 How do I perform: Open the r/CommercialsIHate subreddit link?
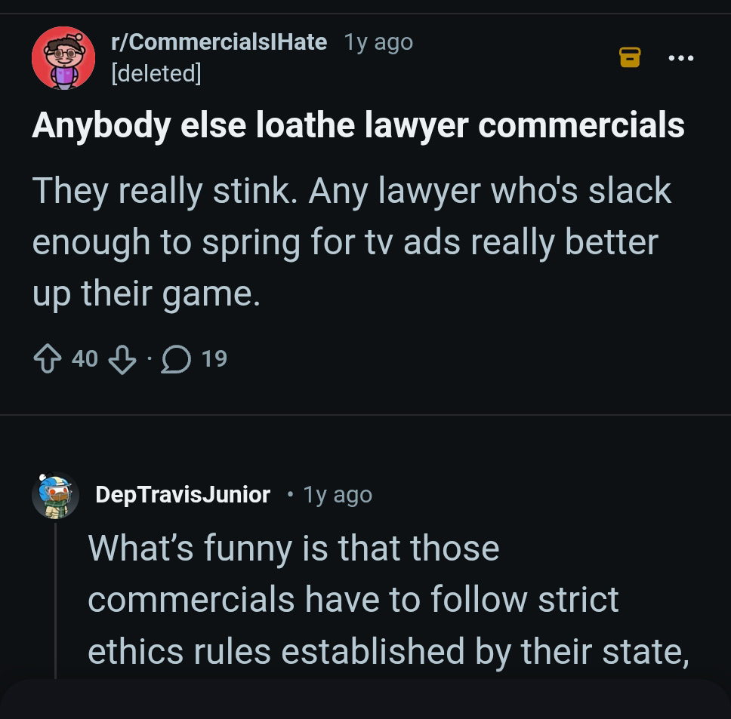click(218, 41)
